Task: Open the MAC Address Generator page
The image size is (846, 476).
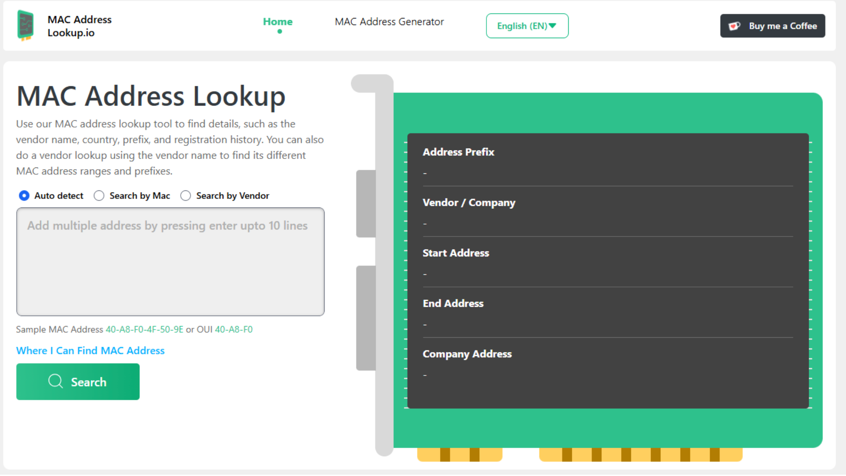Action: tap(389, 22)
